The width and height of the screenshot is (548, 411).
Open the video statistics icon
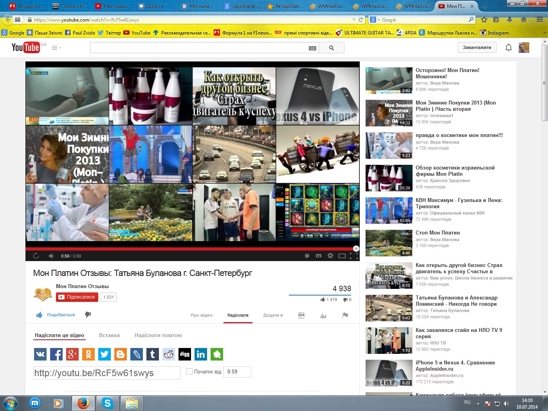click(x=323, y=315)
